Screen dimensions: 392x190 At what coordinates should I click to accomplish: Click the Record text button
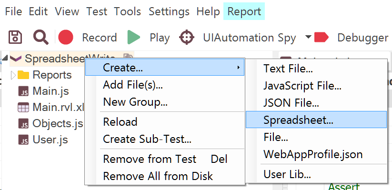100,38
